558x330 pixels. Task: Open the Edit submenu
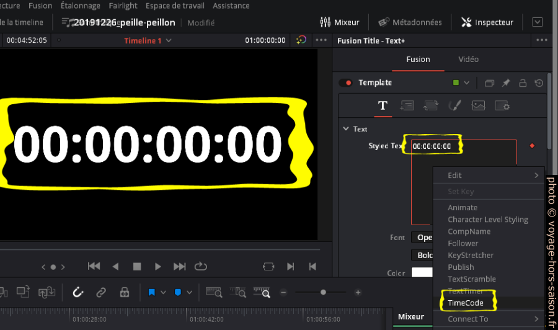(x=489, y=175)
